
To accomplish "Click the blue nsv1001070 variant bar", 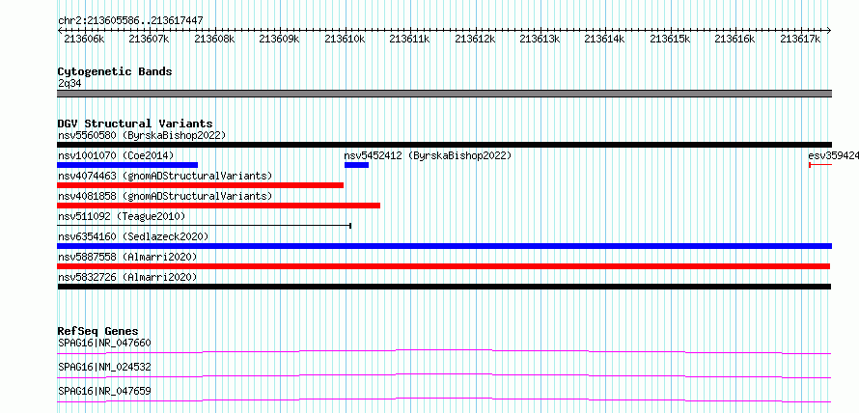I will (x=127, y=165).
